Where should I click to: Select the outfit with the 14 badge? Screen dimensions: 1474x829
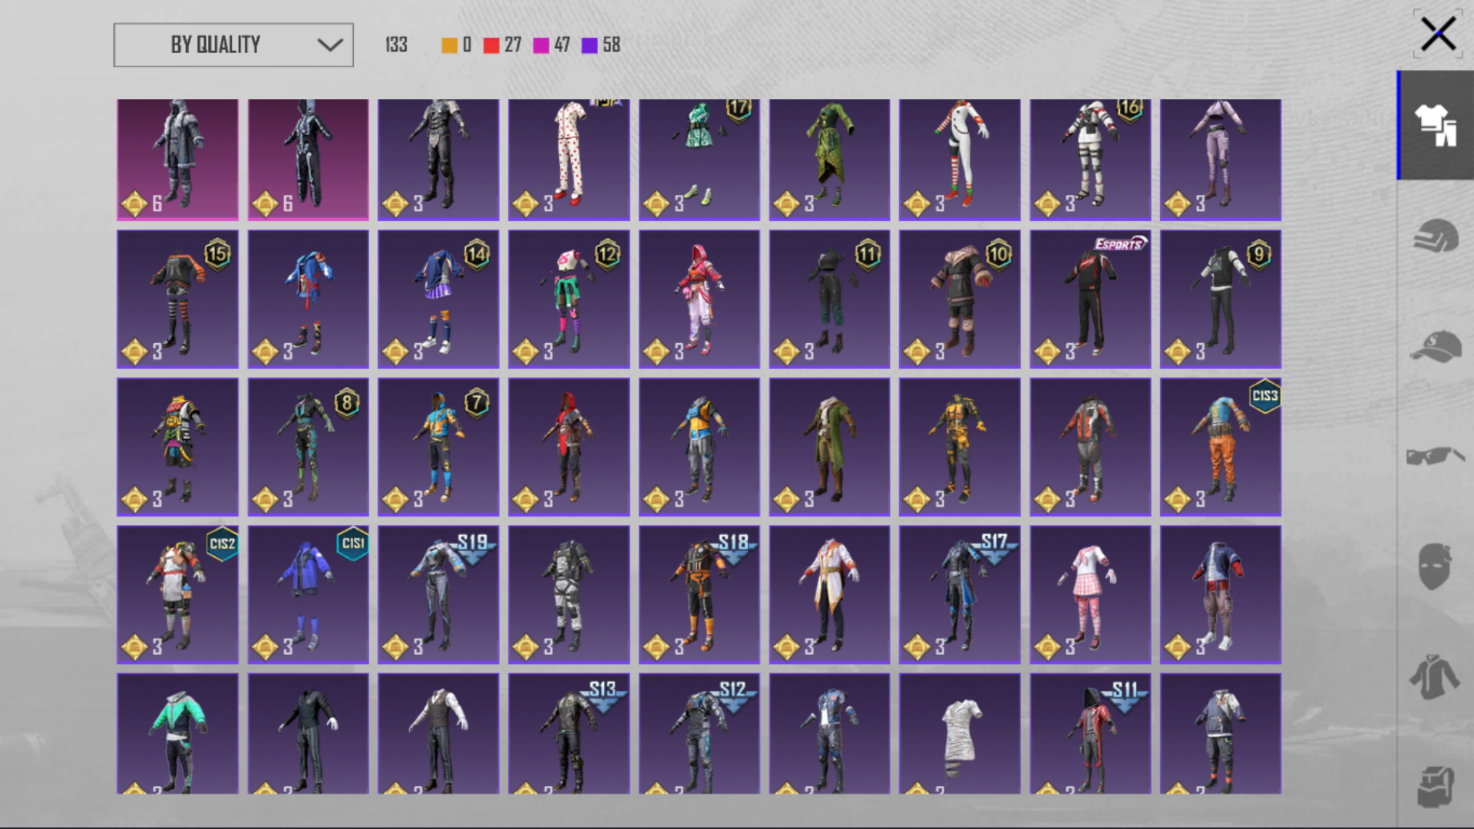tap(438, 299)
